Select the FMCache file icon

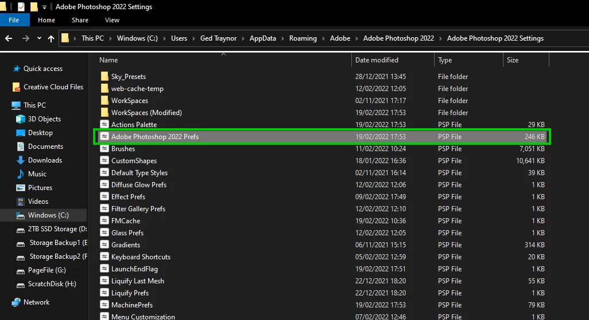point(104,220)
